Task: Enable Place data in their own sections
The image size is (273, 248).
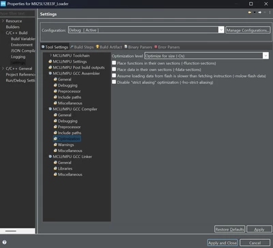Action: tap(114, 69)
